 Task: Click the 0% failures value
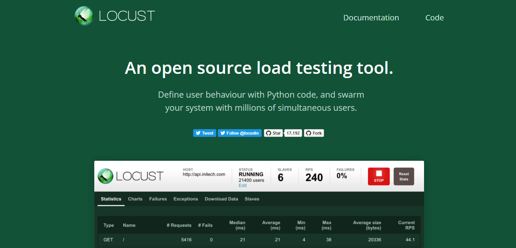pyautogui.click(x=342, y=176)
